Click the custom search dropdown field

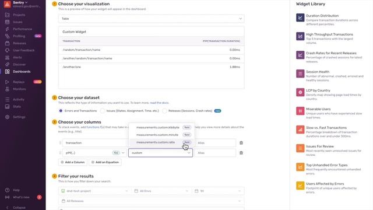161,153
